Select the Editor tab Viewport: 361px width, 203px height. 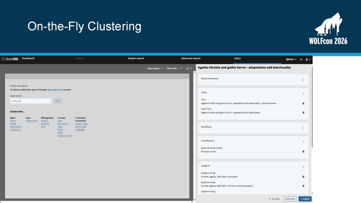click(x=237, y=59)
